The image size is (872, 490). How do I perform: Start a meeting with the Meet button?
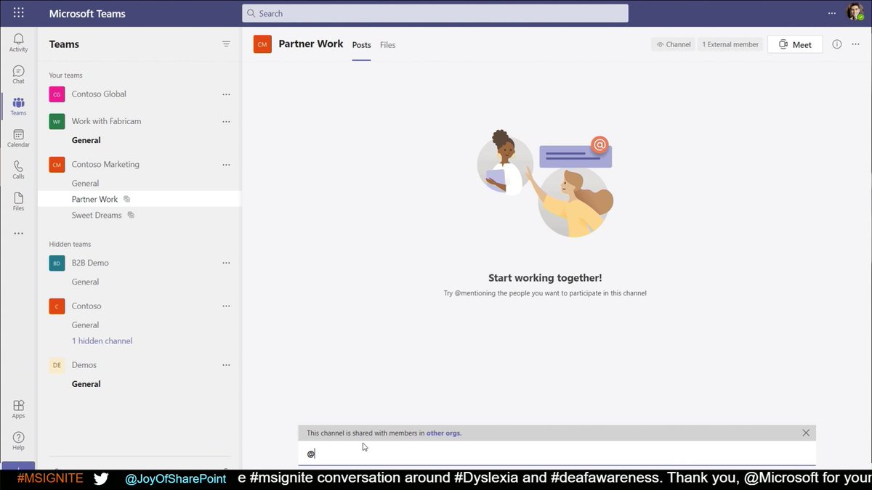coord(795,44)
